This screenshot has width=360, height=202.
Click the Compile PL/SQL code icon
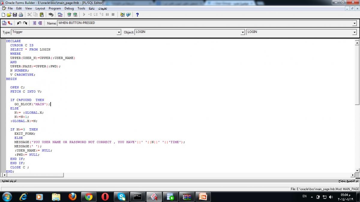tap(4, 23)
